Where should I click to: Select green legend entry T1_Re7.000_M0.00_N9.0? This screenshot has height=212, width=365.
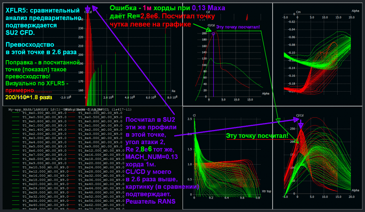45,155
